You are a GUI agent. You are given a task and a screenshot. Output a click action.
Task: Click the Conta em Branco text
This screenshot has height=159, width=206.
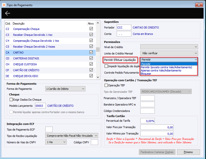coord(143,34)
